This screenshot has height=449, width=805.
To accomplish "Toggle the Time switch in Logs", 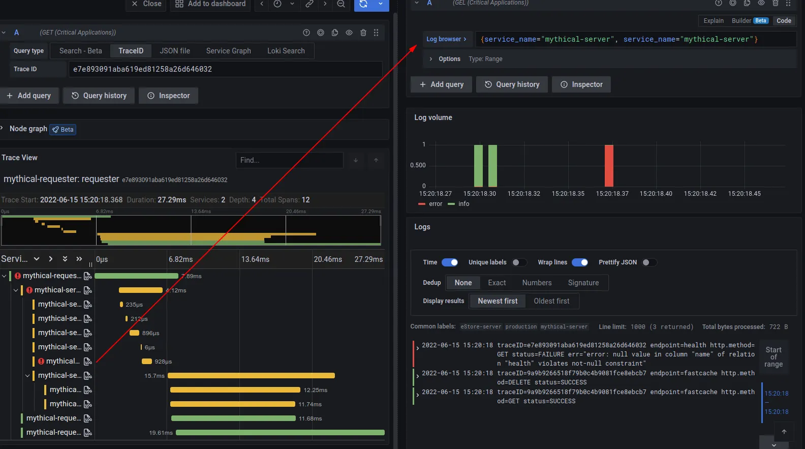I will [x=449, y=262].
